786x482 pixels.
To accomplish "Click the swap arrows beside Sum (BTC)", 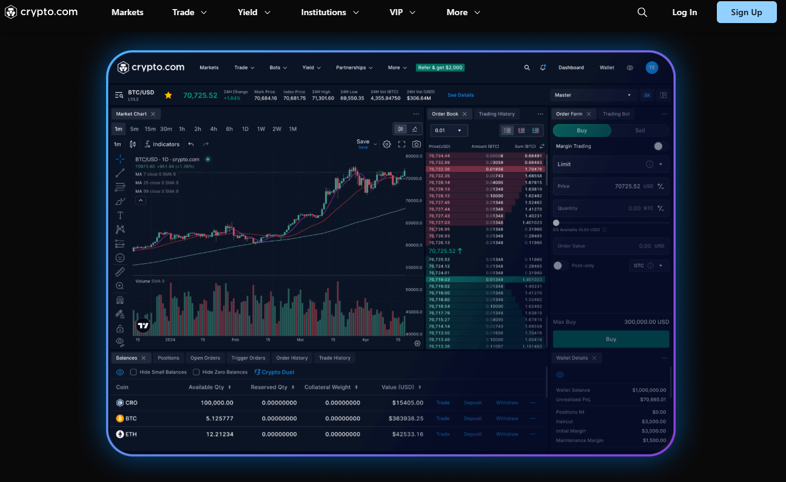I will pyautogui.click(x=542, y=146).
